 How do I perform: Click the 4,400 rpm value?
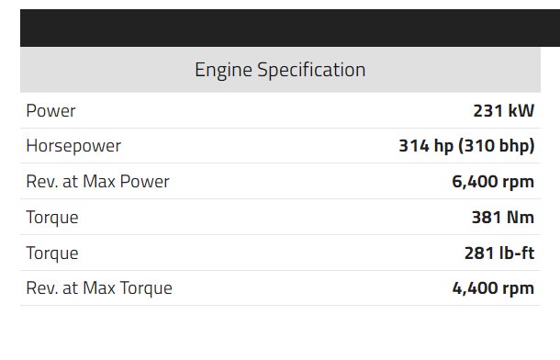click(493, 288)
